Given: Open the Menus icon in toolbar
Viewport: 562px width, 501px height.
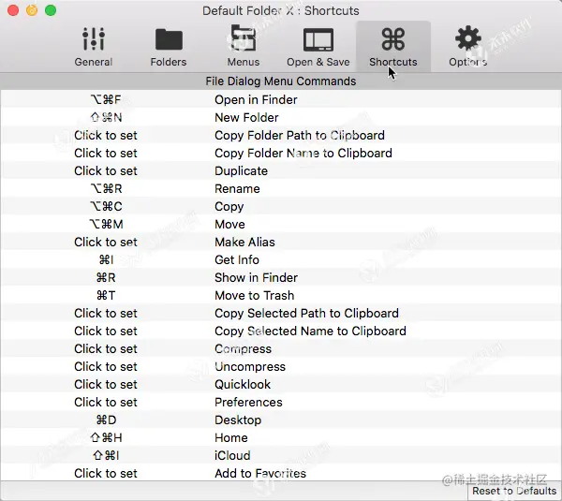Looking at the screenshot, I should tap(244, 38).
